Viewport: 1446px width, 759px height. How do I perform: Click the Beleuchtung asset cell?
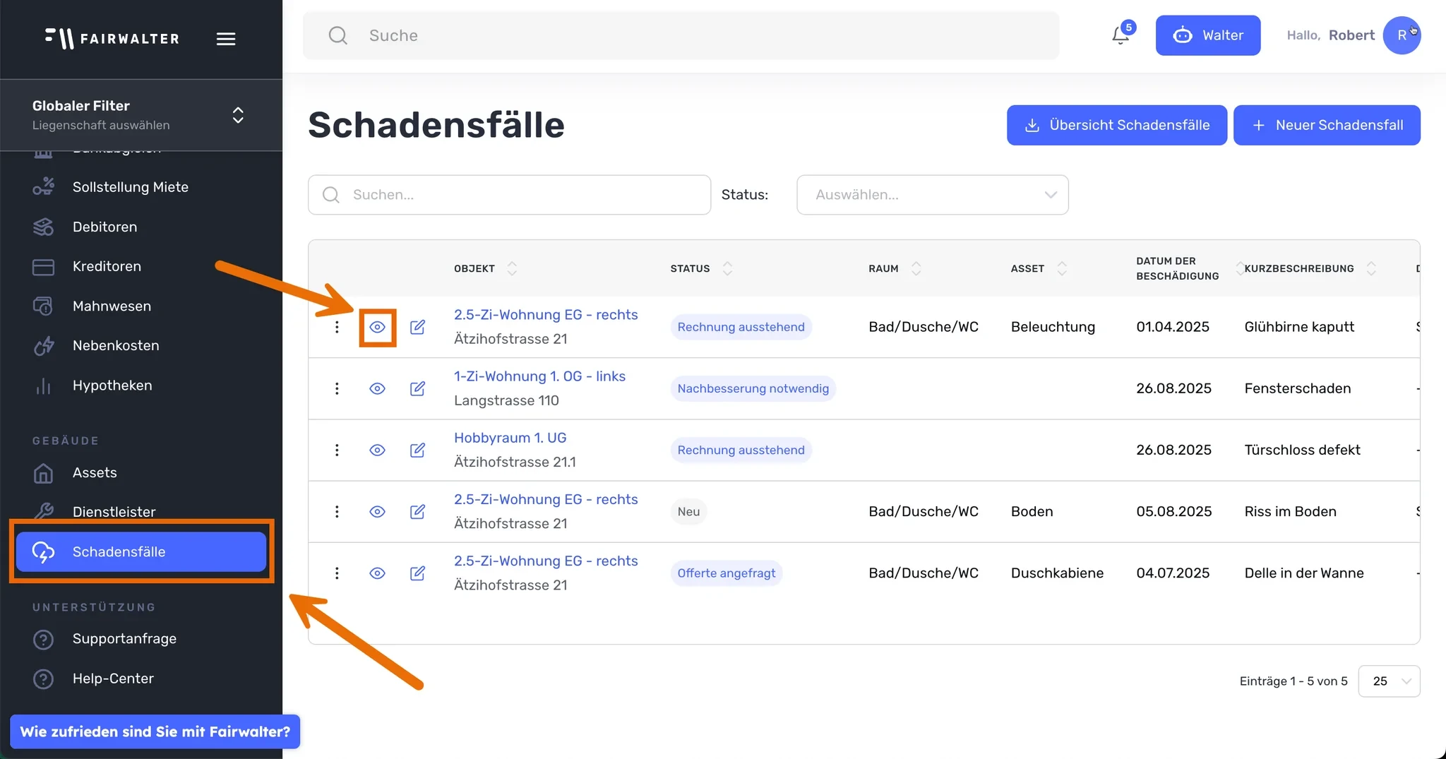(x=1053, y=327)
